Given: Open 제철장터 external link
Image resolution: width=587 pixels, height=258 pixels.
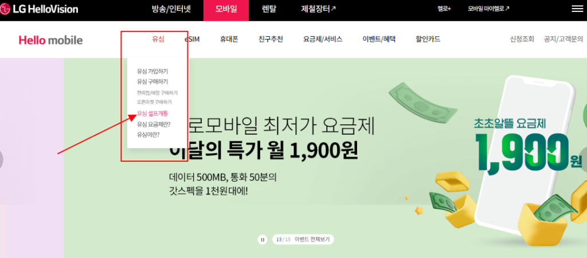Looking at the screenshot, I should (x=318, y=9).
